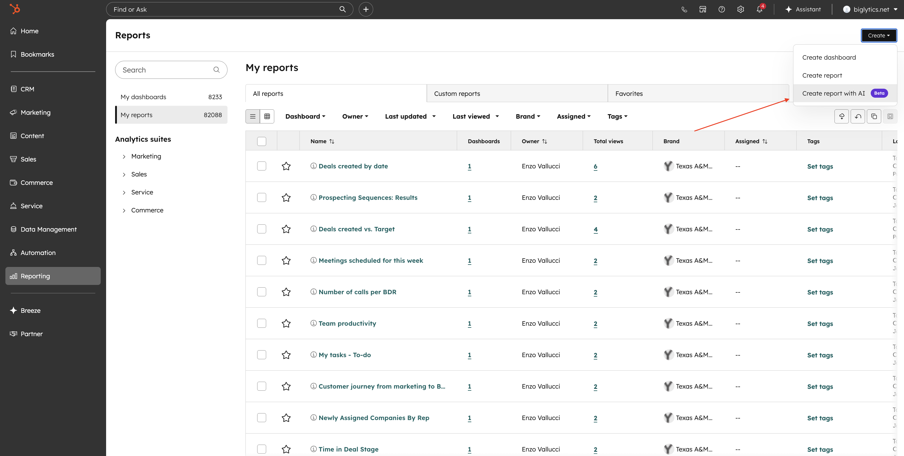Tick the select-all checkbox in table header

coord(261,141)
